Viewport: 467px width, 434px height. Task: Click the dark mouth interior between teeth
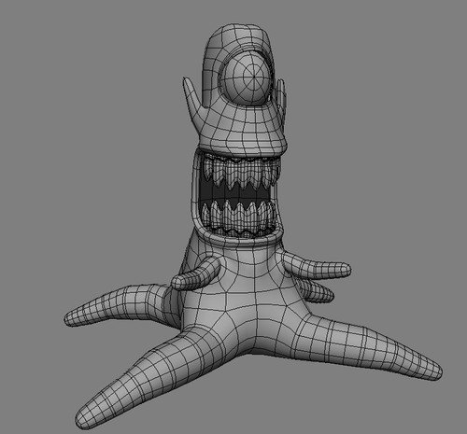236,195
